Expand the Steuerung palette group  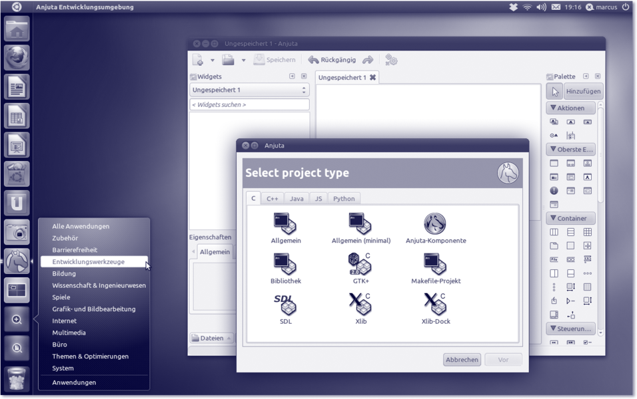click(570, 329)
